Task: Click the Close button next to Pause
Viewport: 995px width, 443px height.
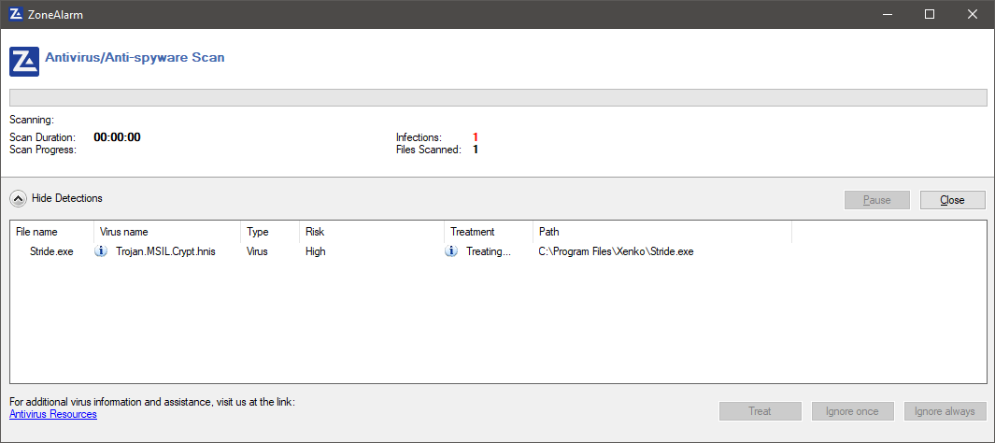Action: point(952,200)
